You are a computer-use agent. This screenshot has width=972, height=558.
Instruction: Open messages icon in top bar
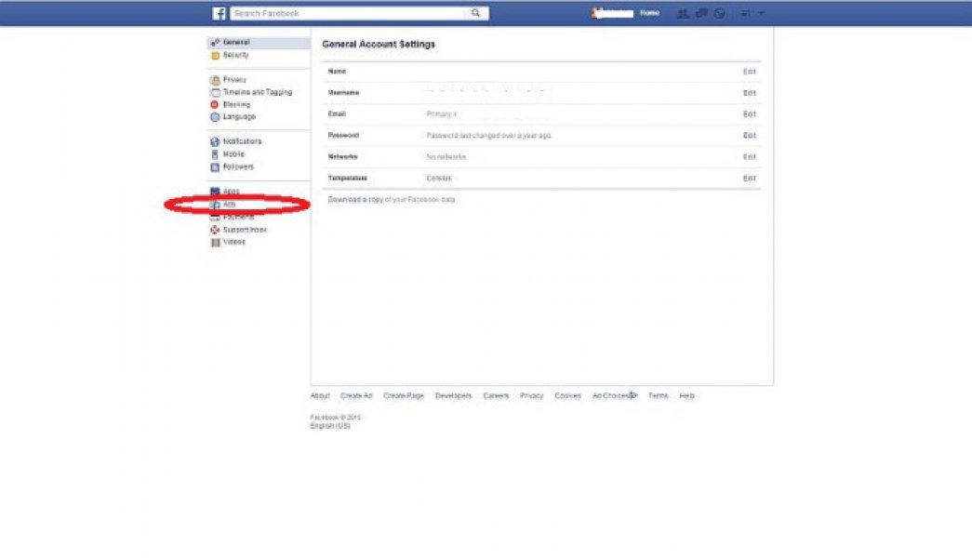tap(701, 13)
